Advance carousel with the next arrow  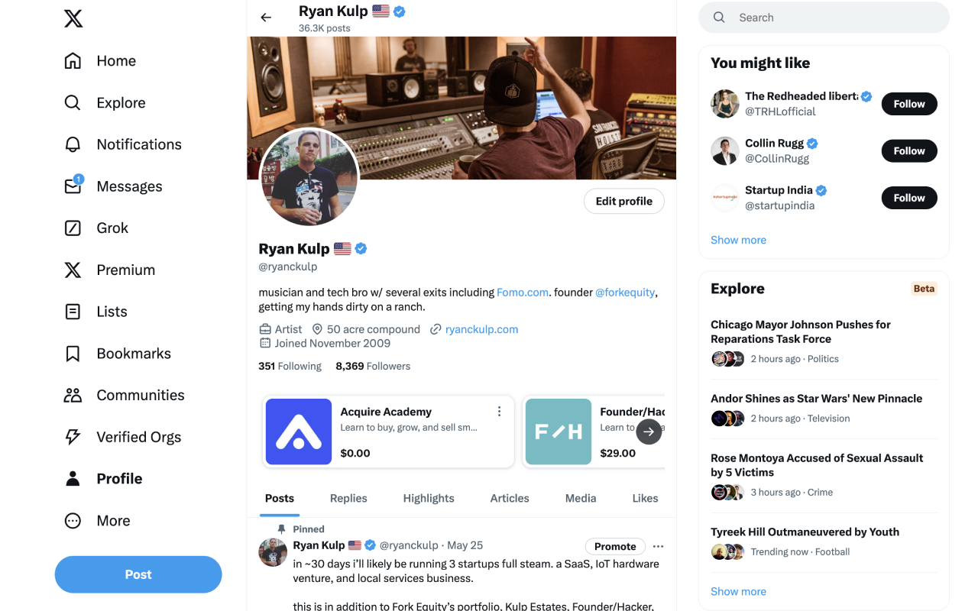pos(649,432)
